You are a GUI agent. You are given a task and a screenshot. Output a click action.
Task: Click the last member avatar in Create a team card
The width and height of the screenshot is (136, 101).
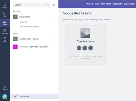(91, 48)
